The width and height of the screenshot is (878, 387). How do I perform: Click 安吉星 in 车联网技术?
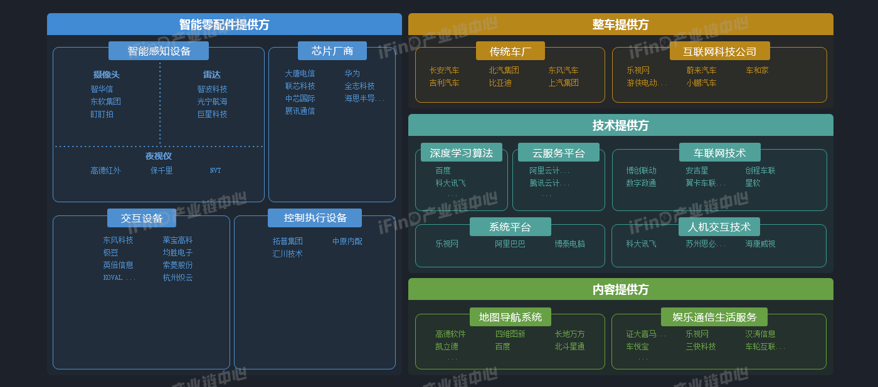(697, 170)
